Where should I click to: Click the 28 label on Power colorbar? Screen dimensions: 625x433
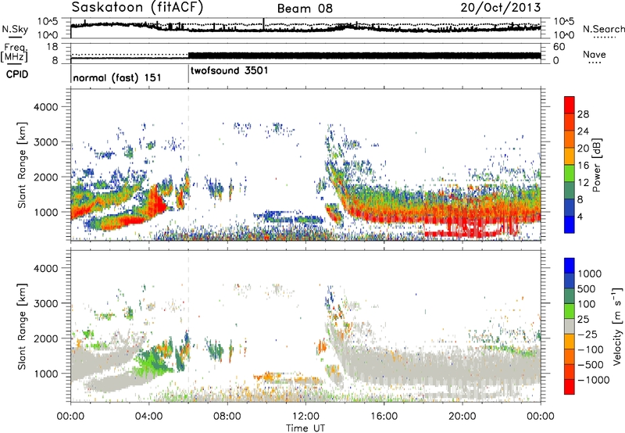pos(583,114)
